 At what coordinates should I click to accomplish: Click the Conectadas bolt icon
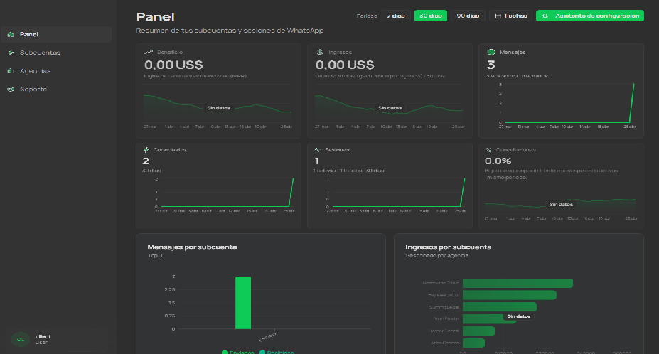click(x=146, y=150)
